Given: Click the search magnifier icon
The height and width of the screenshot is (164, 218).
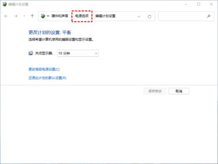Looking at the screenshot, I should coord(209,16).
